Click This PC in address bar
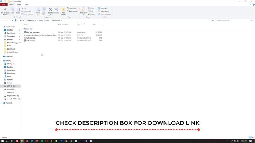 tap(22, 21)
